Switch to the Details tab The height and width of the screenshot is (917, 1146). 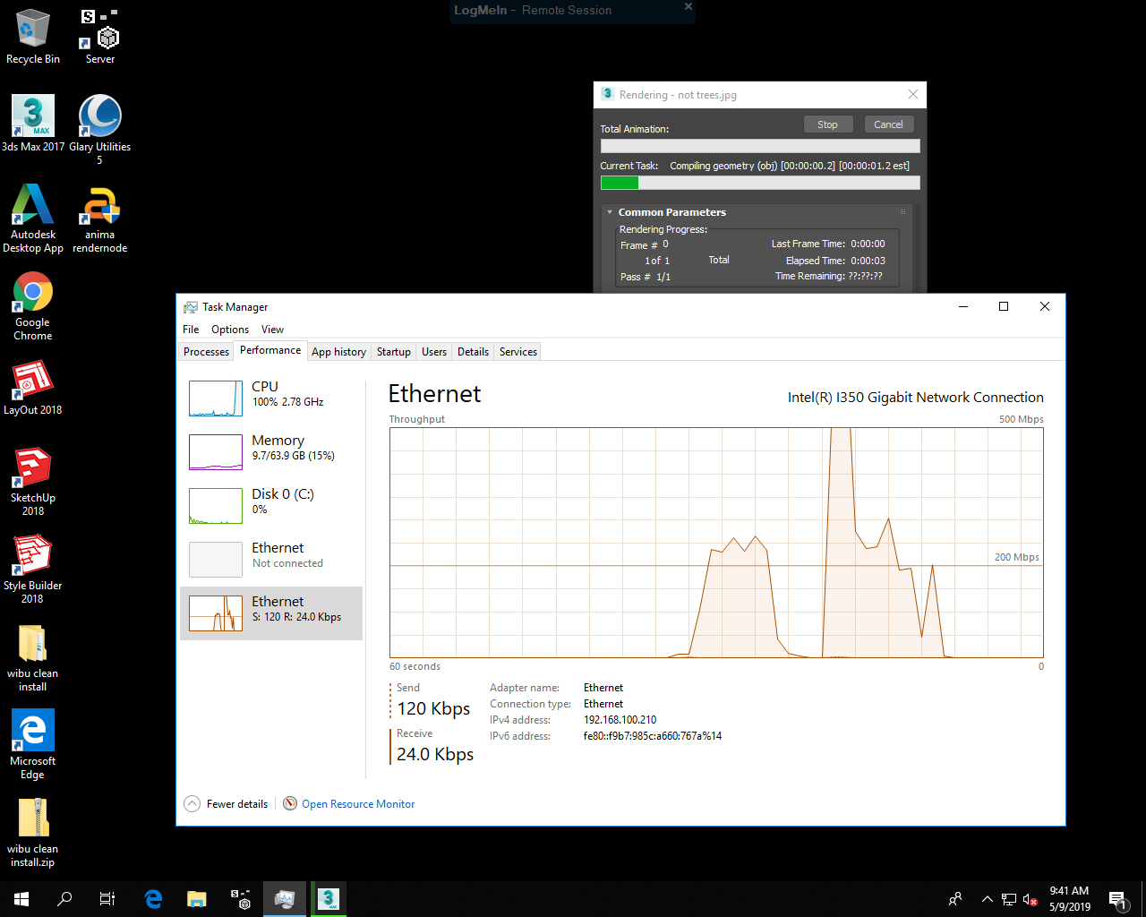click(x=473, y=352)
